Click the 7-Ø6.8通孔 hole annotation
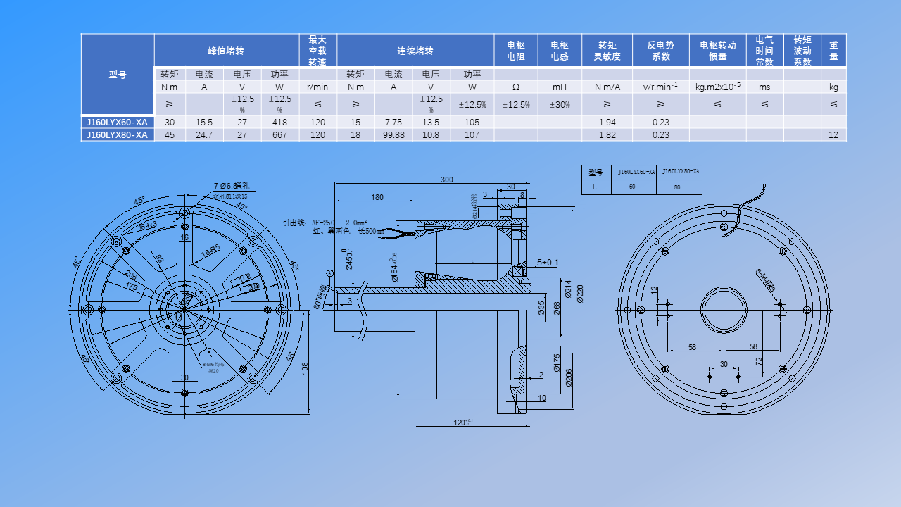 tap(231, 187)
